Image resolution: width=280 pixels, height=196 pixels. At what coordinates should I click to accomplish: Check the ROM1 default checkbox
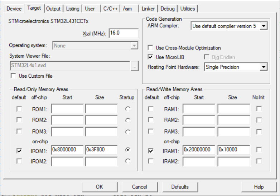point(19,109)
